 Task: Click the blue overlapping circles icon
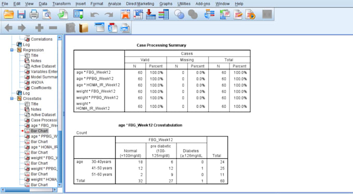[180, 15]
